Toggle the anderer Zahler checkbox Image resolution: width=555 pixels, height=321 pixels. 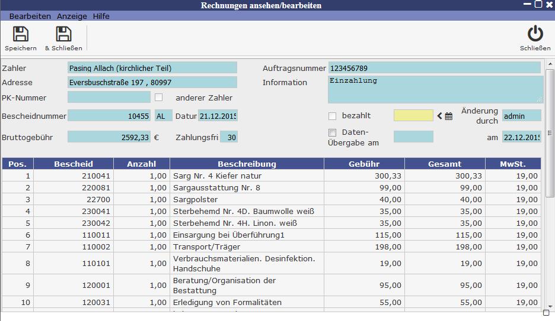coord(158,98)
